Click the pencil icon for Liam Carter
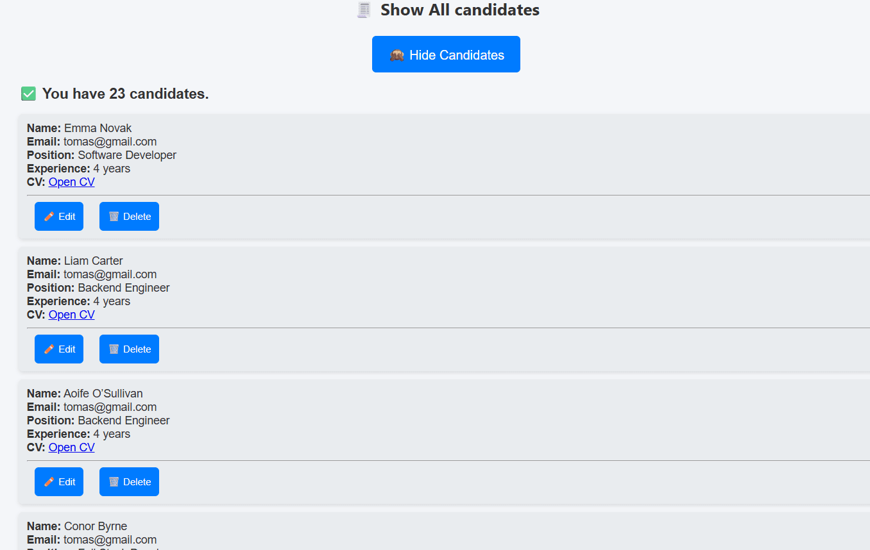The width and height of the screenshot is (870, 550). pyautogui.click(x=49, y=349)
